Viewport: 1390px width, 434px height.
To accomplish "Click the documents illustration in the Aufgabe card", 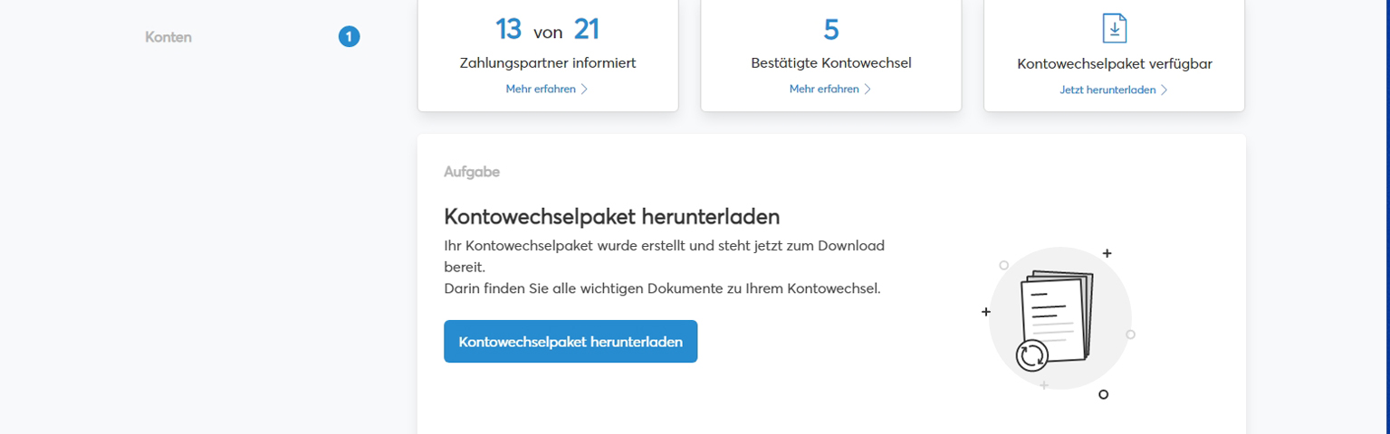I will click(1057, 316).
